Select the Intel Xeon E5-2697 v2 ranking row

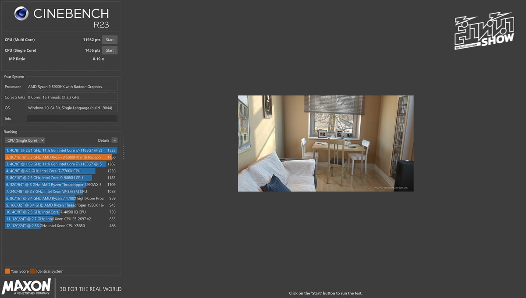pos(61,219)
